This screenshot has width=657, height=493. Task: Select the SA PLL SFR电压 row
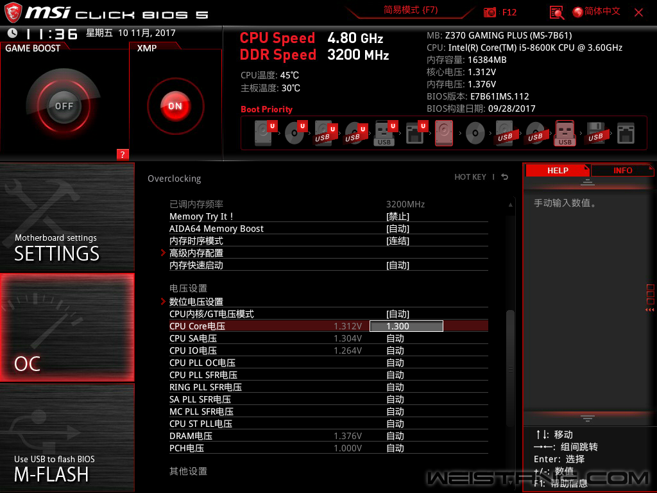pyautogui.click(x=328, y=399)
